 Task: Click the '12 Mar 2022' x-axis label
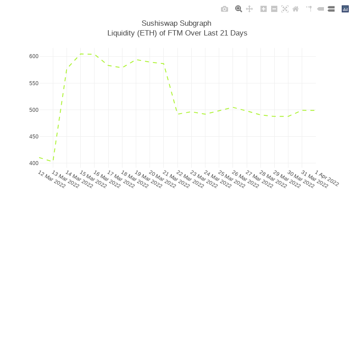[51, 179]
